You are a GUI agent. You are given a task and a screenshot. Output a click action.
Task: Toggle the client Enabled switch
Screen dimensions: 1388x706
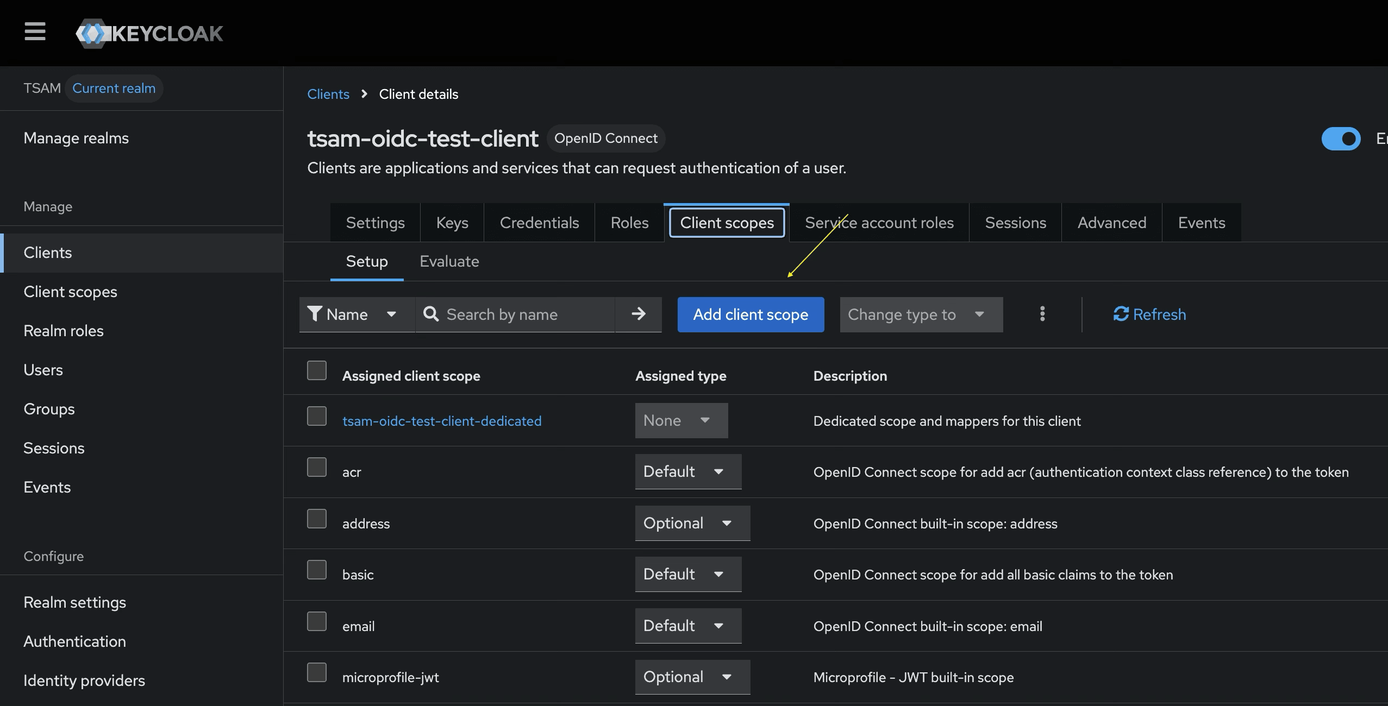pyautogui.click(x=1341, y=138)
